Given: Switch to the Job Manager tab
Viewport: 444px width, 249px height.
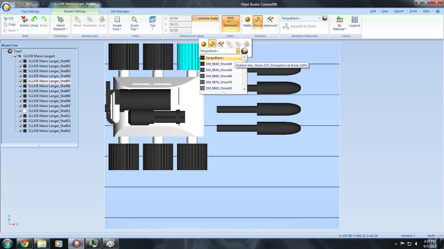Looking at the screenshot, I should click(120, 11).
